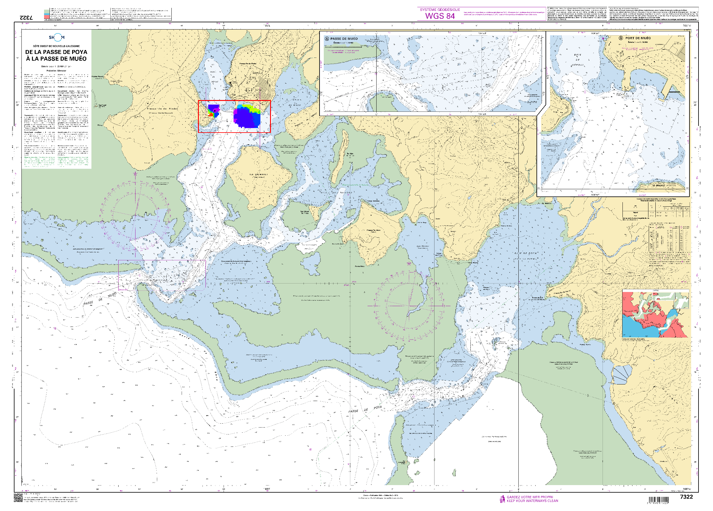Click the magenta waste-bin keep-clean icon

[x=502, y=499]
